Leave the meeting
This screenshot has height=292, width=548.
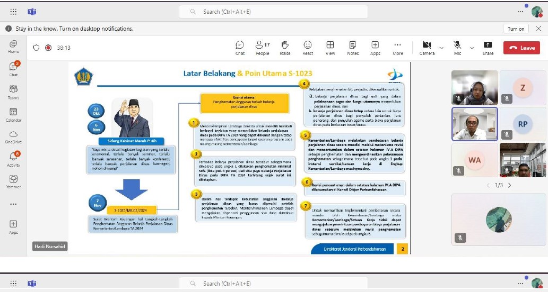(521, 48)
